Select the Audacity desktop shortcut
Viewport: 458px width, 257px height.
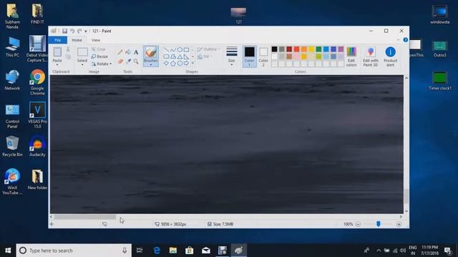pyautogui.click(x=37, y=146)
